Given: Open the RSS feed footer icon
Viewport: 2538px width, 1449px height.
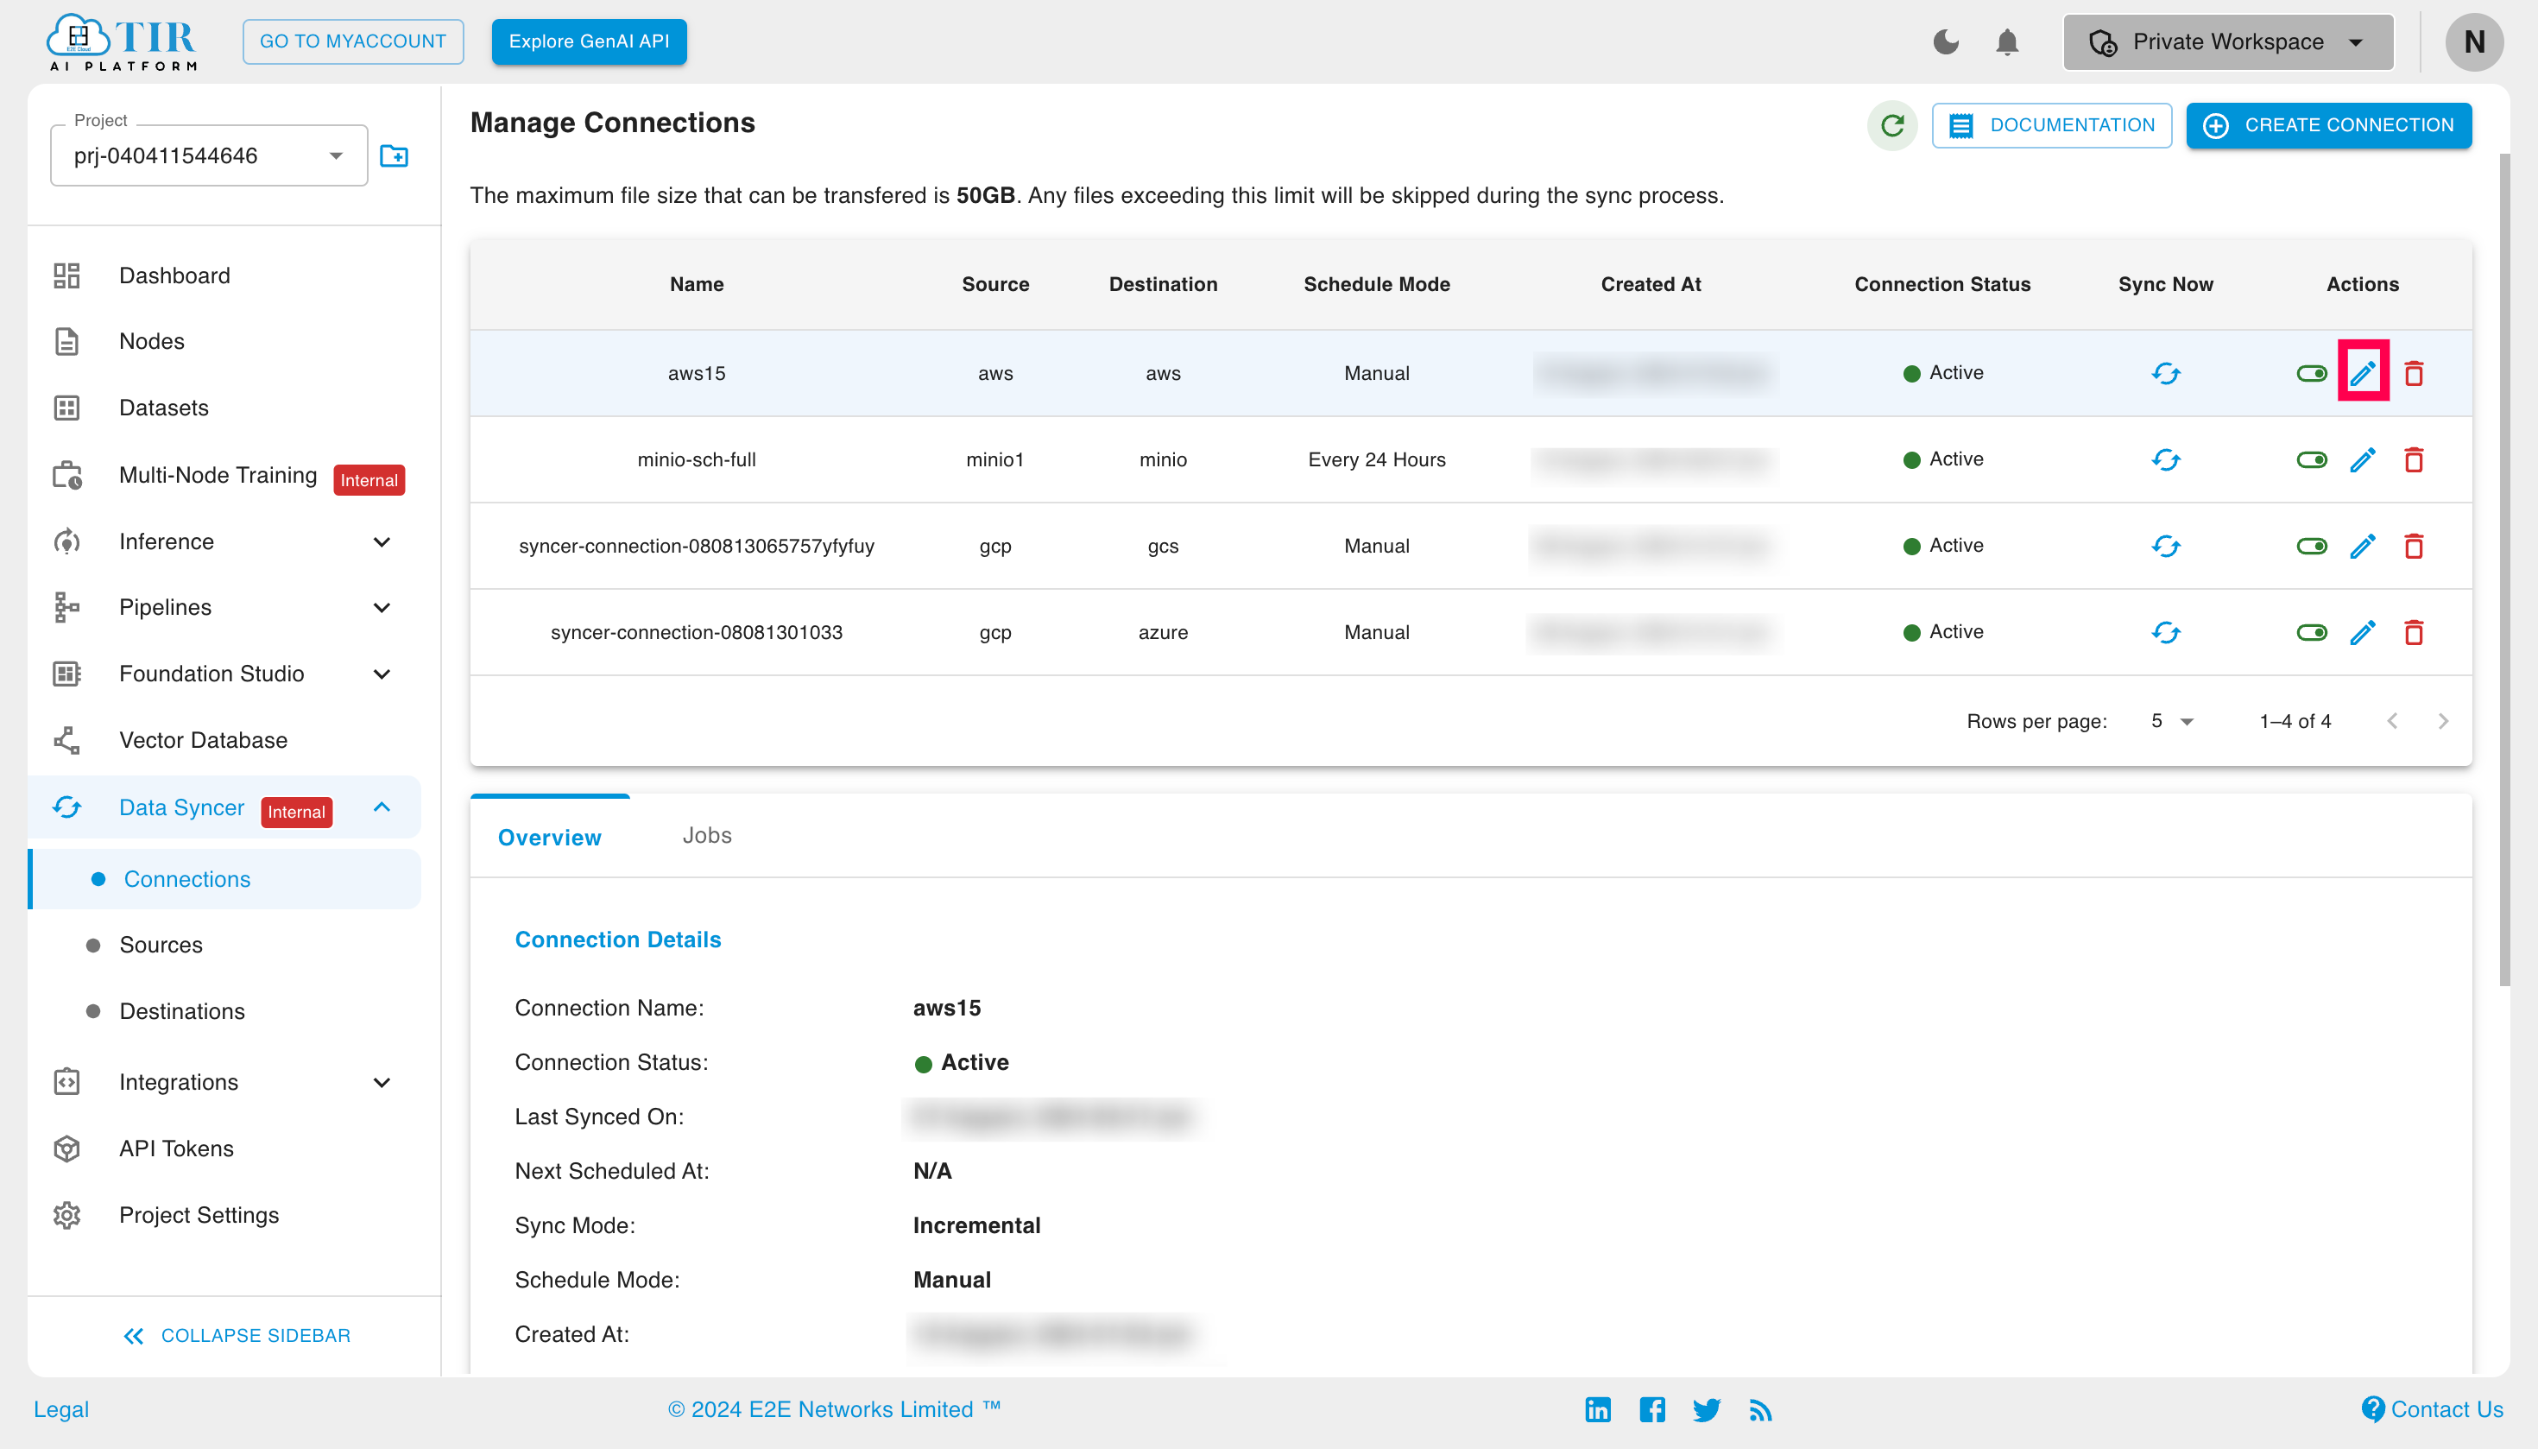Looking at the screenshot, I should (x=1760, y=1410).
